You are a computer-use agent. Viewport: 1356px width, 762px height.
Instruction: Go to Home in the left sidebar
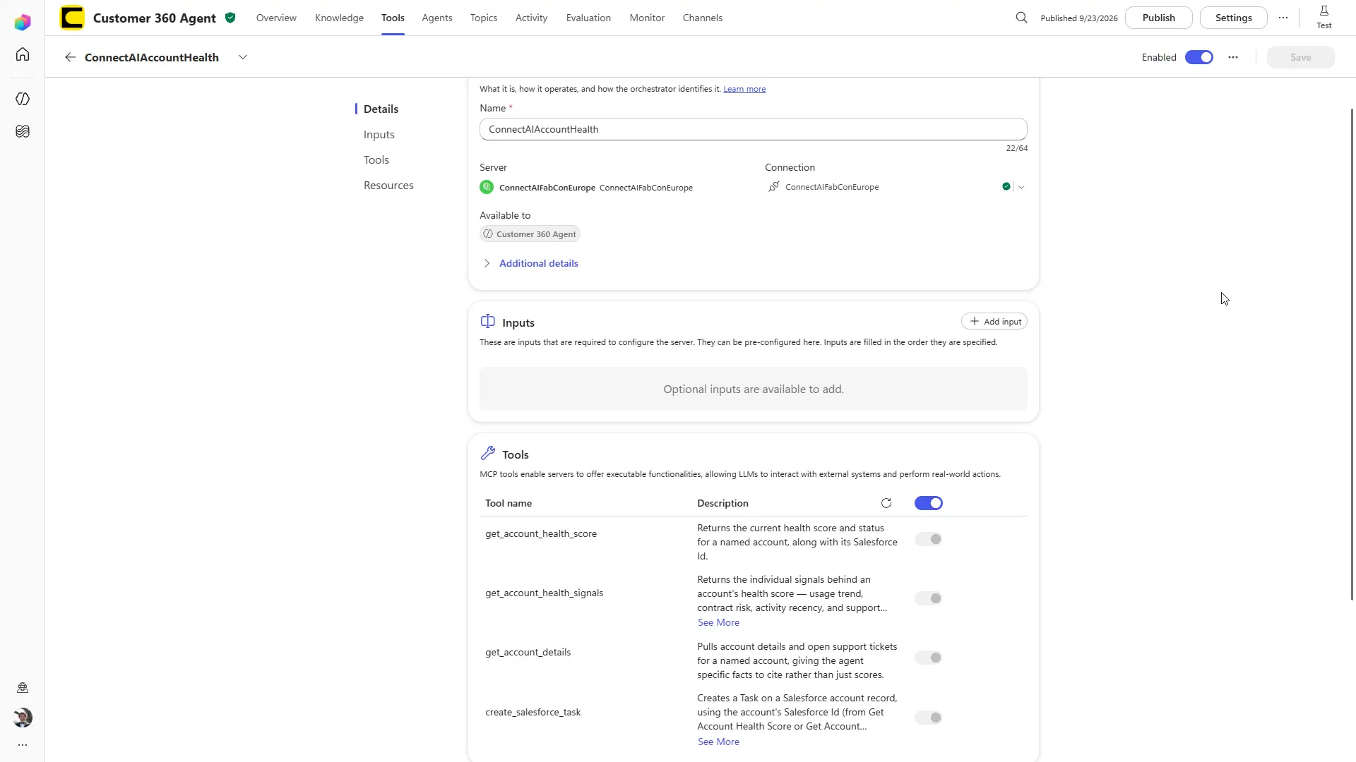[23, 54]
